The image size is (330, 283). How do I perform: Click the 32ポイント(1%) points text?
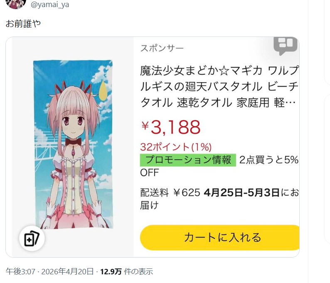176,147
